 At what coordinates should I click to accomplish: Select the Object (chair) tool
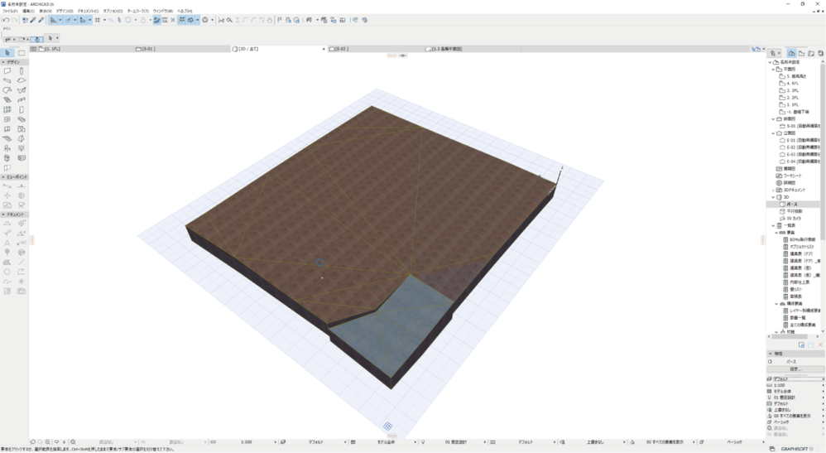[7, 148]
